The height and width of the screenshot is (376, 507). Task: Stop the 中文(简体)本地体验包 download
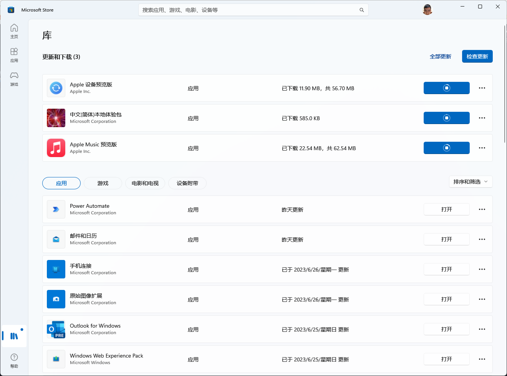[x=446, y=118]
